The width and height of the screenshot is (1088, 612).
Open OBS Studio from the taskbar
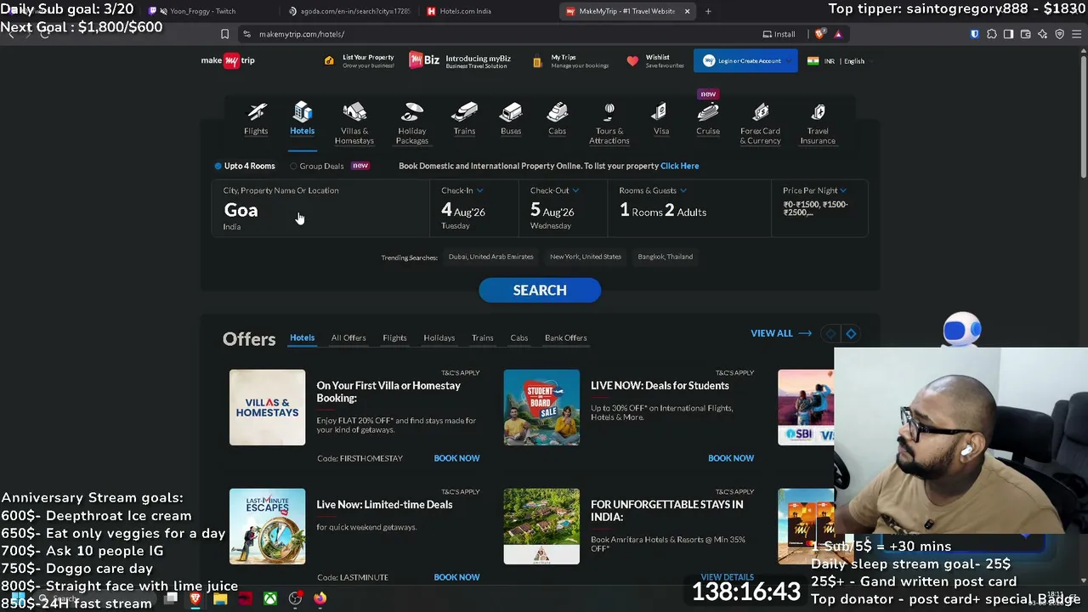pyautogui.click(x=295, y=598)
